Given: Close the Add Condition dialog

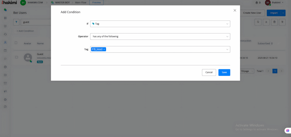Looking at the screenshot, I should tap(235, 10).
